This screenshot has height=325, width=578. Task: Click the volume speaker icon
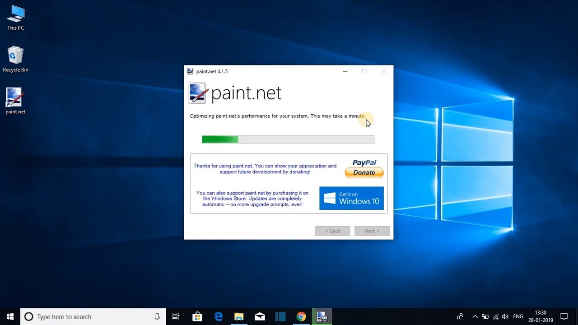coord(505,316)
